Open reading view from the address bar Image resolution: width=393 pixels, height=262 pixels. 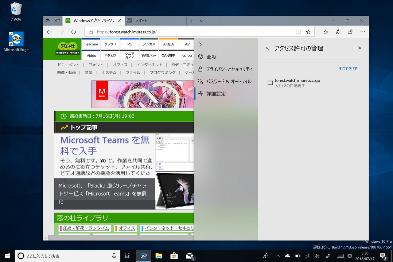[x=298, y=32]
